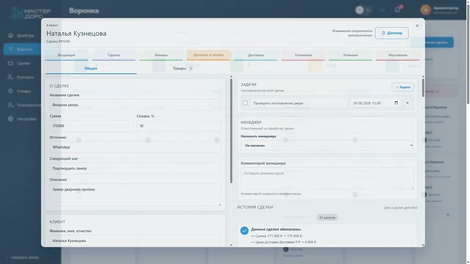Click the Товары star icon in the sidebar
The width and height of the screenshot is (470, 264).
coord(11,91)
